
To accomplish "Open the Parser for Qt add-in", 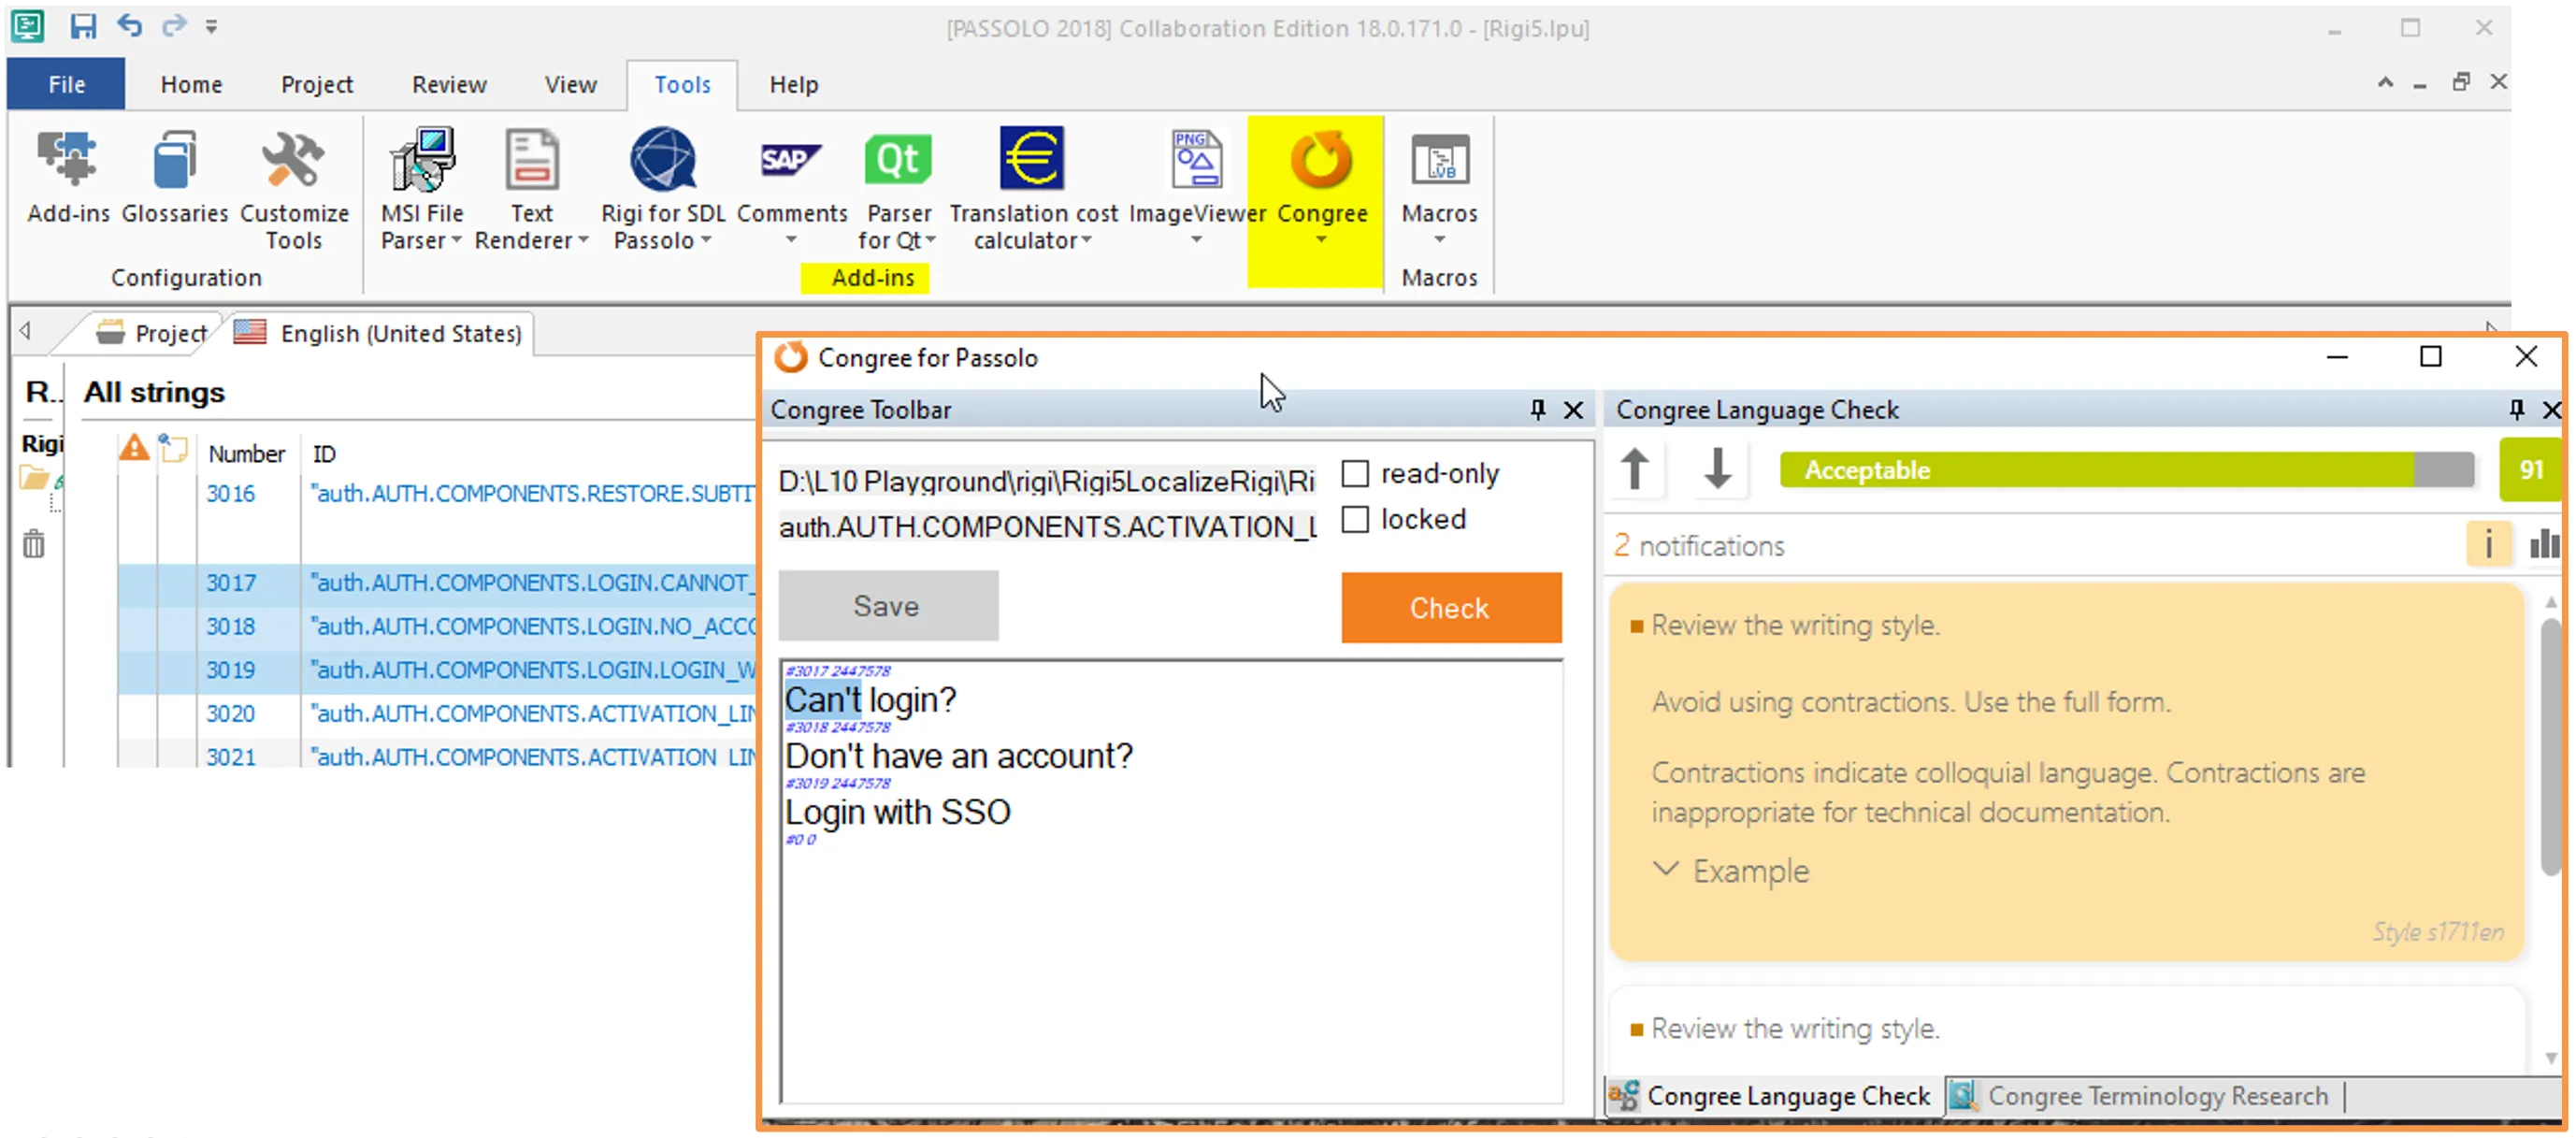I will click(x=897, y=189).
